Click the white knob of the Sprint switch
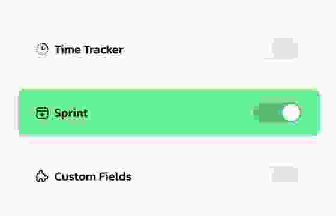The image size is (336, 216). pos(291,113)
